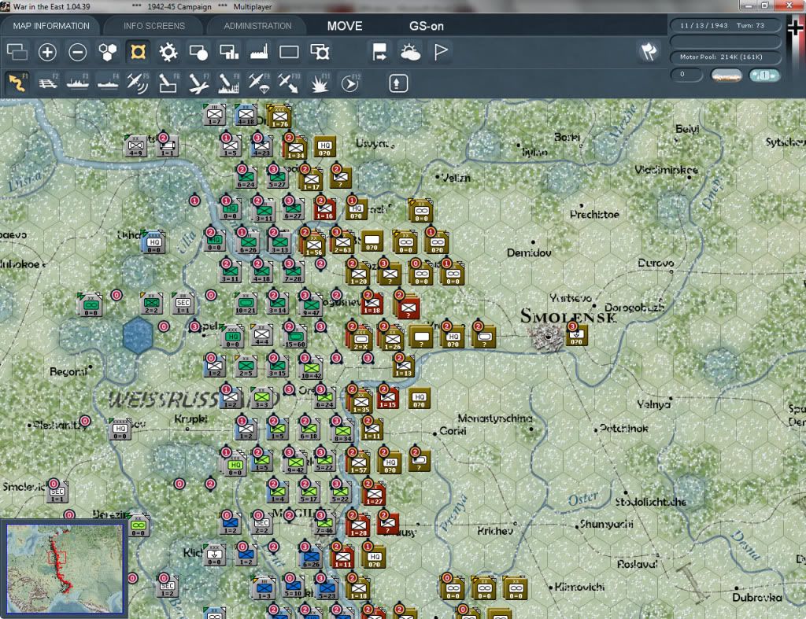The image size is (806, 619).
Task: Click the GS-on indicator
Action: pyautogui.click(x=426, y=26)
